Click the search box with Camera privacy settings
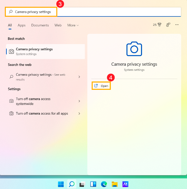Screen dimensions: 187x189 (x=93, y=12)
